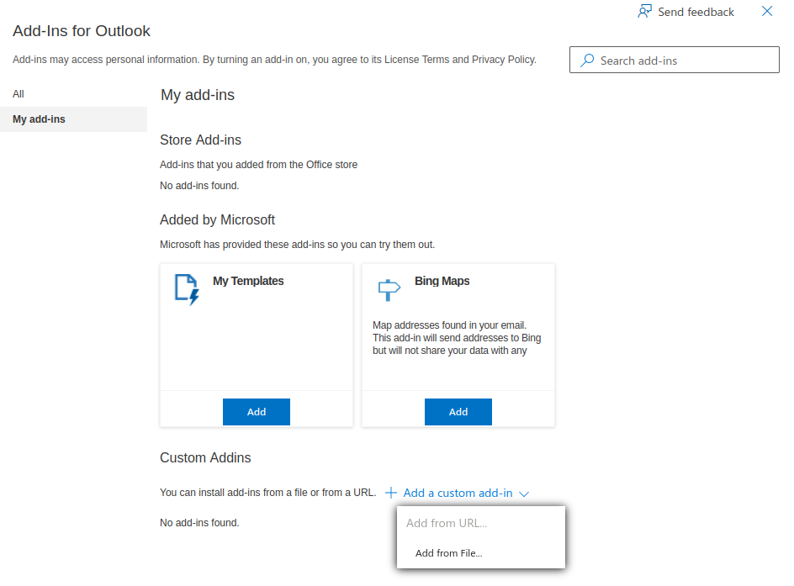Open the Send feedback link

tap(696, 12)
